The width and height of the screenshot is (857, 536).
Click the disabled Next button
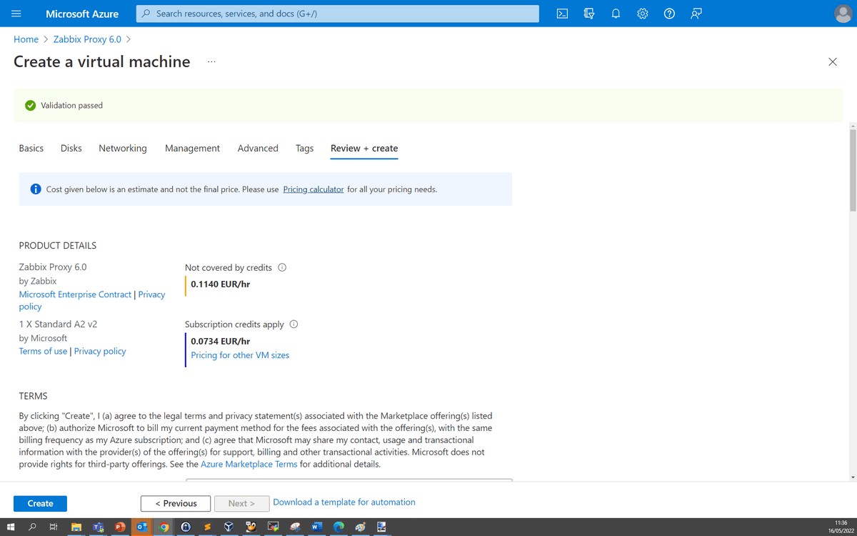tap(241, 503)
